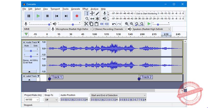Click the playback volume slider
The image size is (208, 108).
pyautogui.click(x=69, y=24)
